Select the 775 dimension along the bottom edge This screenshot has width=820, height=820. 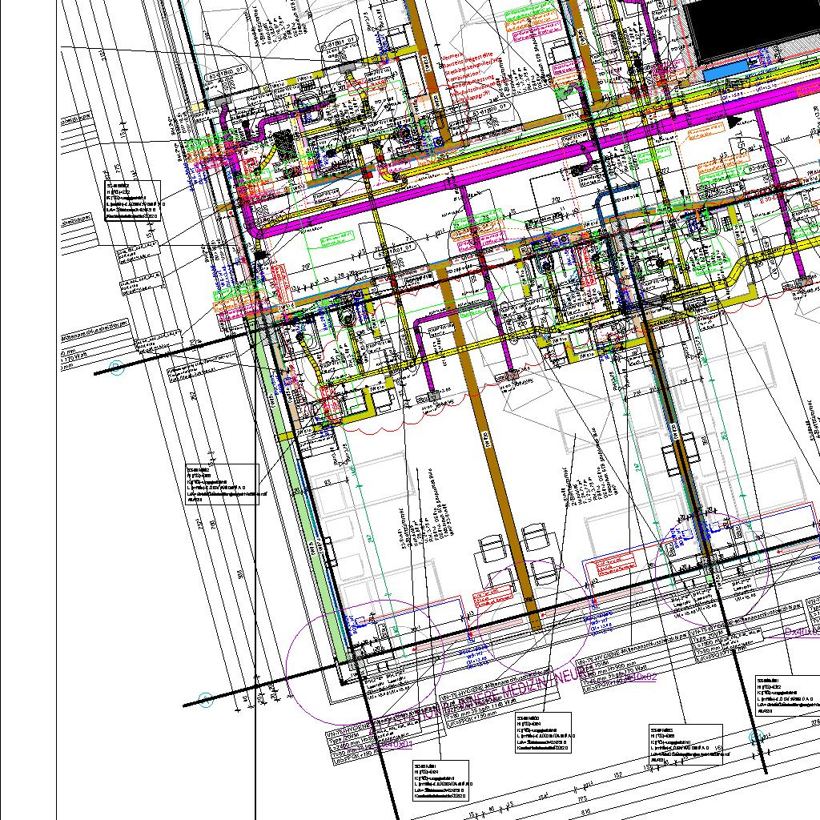coord(583,799)
